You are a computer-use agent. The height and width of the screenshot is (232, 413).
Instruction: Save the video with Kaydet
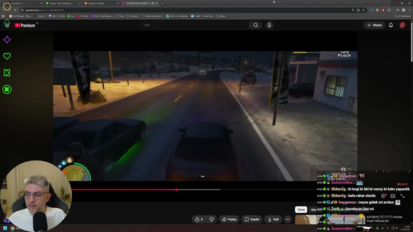[252, 219]
